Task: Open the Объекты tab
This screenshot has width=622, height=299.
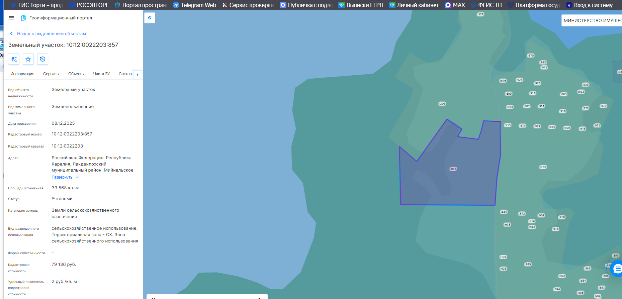Action: click(76, 74)
